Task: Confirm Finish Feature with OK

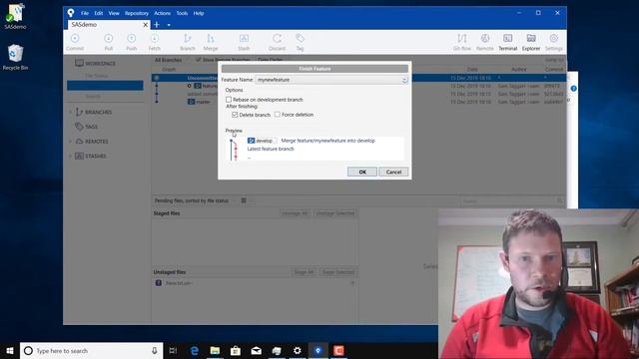Action: click(362, 172)
